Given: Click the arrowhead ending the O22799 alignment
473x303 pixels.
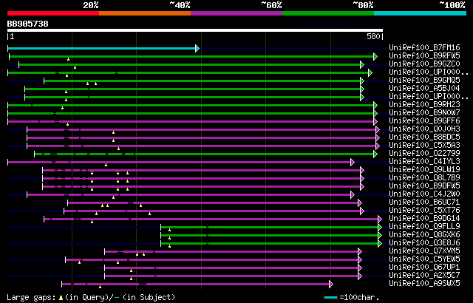Looking at the screenshot, I should (375, 154).
